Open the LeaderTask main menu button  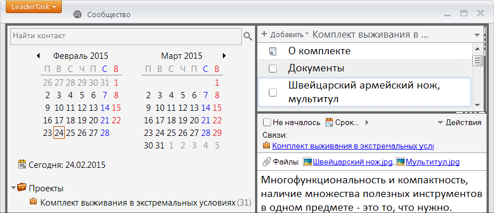pyautogui.click(x=34, y=7)
